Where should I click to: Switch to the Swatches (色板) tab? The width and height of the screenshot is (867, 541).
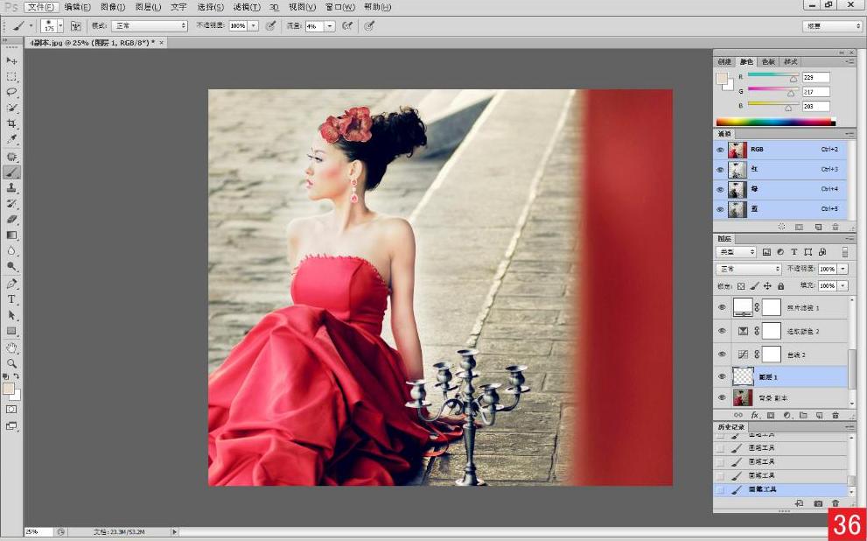(x=768, y=62)
